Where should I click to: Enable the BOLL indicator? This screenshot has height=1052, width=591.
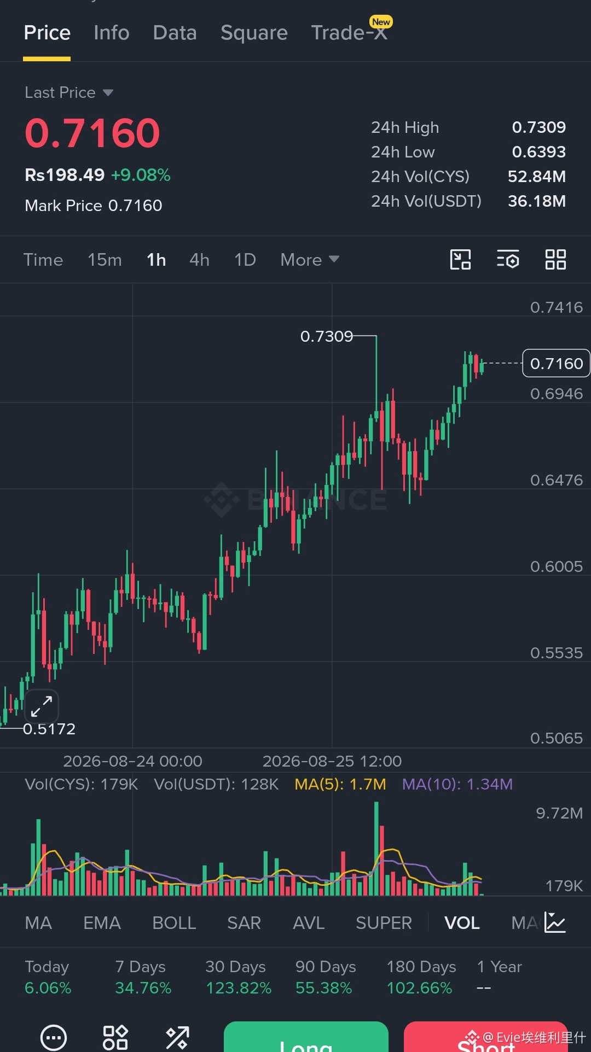pyautogui.click(x=174, y=923)
